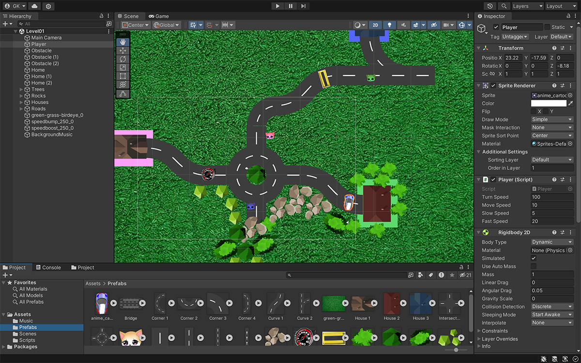Image resolution: width=581 pixels, height=363 pixels.
Task: Click the Project search by label icon
Action: click(430, 275)
